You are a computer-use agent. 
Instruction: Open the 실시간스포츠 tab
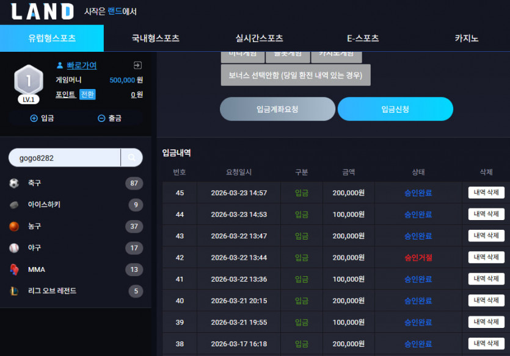tap(259, 38)
